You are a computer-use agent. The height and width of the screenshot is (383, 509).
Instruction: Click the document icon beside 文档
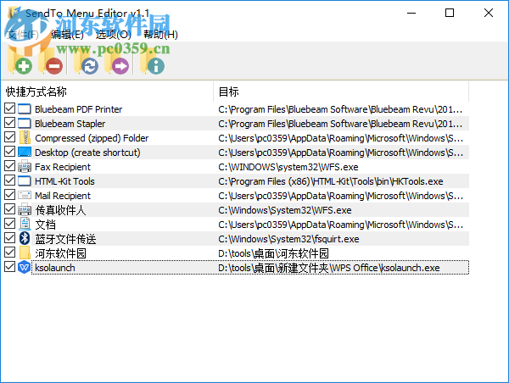[x=25, y=224]
